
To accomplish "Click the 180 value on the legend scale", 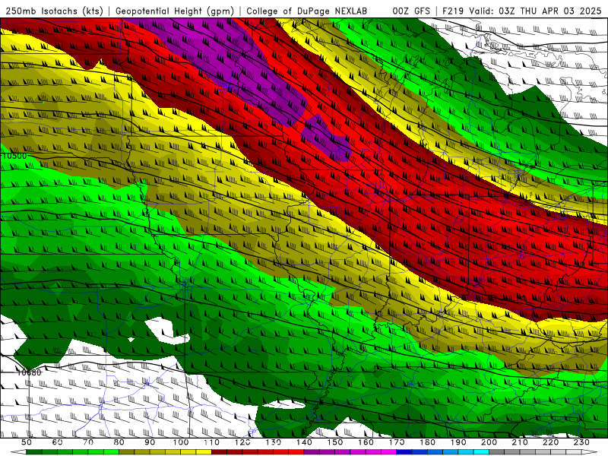I will (x=428, y=442).
